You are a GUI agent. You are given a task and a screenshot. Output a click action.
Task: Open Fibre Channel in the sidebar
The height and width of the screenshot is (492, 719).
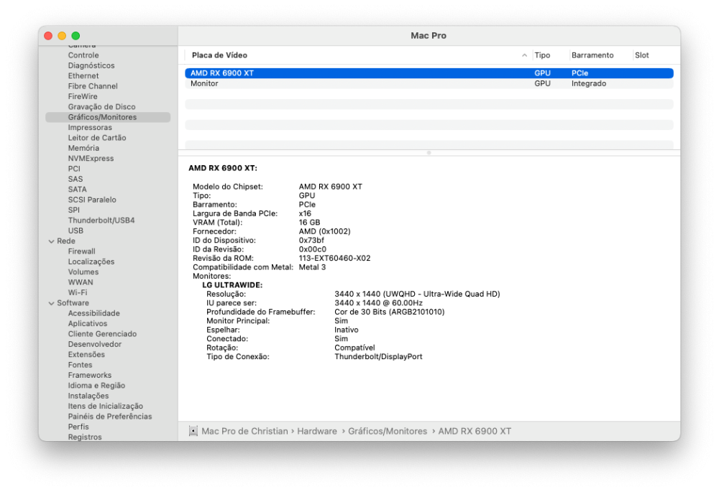pos(93,86)
